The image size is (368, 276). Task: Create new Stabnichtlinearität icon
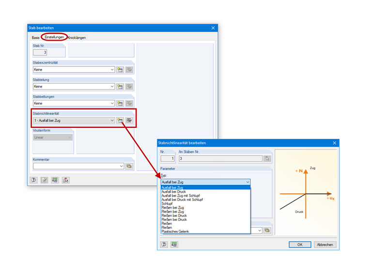120,121
